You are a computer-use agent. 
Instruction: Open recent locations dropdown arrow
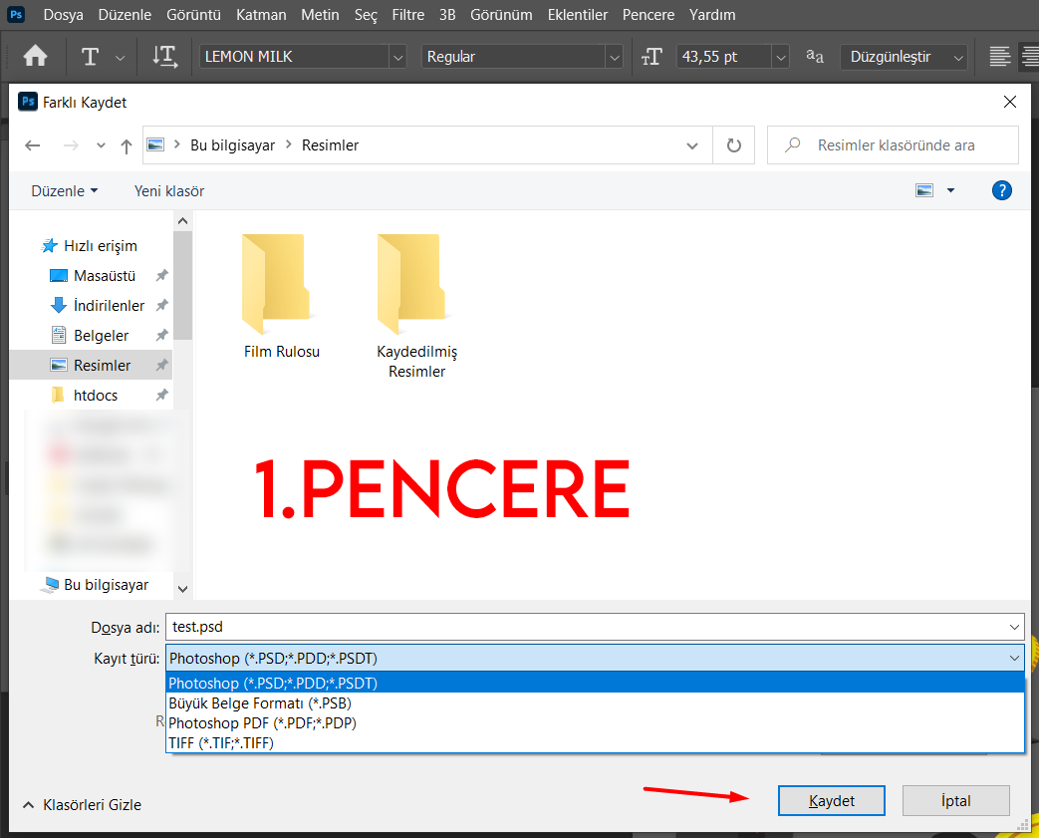101,145
